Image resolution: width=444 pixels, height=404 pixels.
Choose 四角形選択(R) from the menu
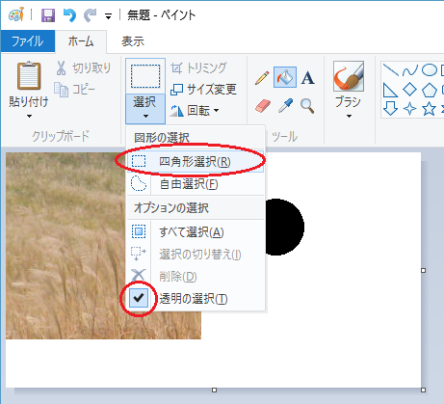196,162
